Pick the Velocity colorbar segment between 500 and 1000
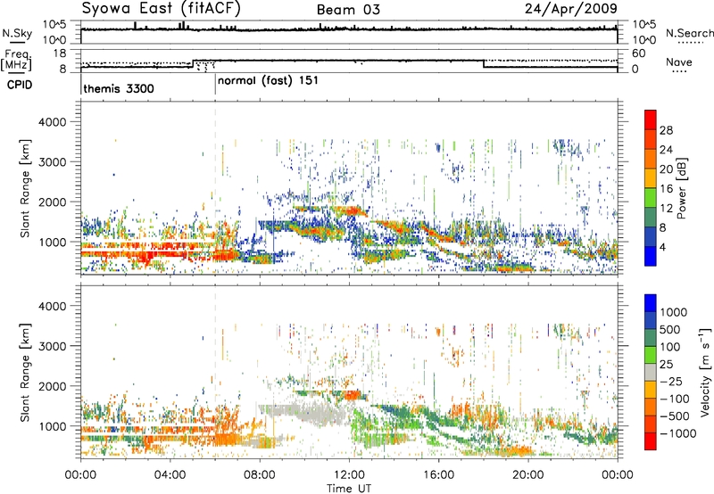This screenshot has height=494, width=714. (651, 320)
